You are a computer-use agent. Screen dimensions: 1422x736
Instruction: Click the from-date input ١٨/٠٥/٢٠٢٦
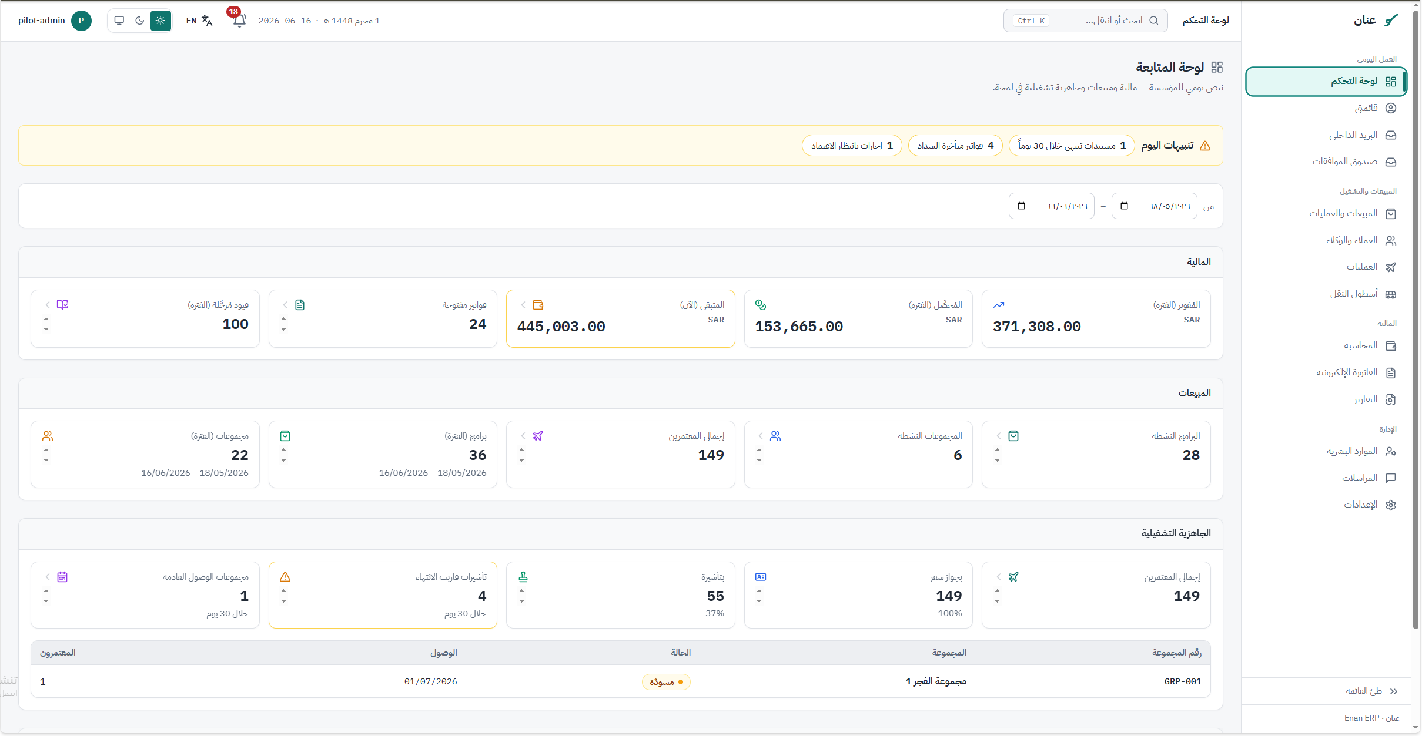tap(1155, 206)
